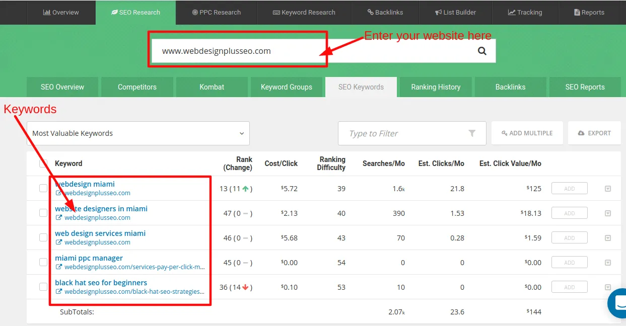The image size is (626, 326).
Task: Open the Keyword Research menu
Action: point(304,13)
